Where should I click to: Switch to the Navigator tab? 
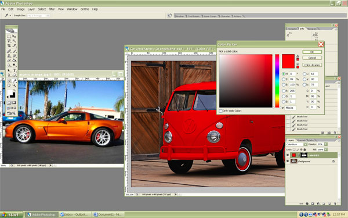(292, 28)
